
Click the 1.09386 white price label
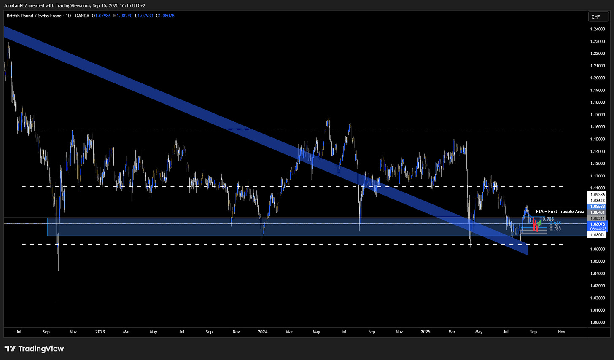click(x=598, y=195)
